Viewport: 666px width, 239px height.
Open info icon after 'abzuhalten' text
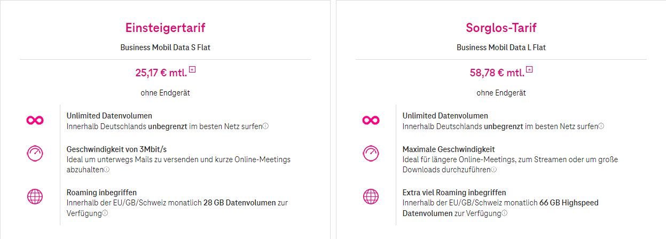pos(107,170)
